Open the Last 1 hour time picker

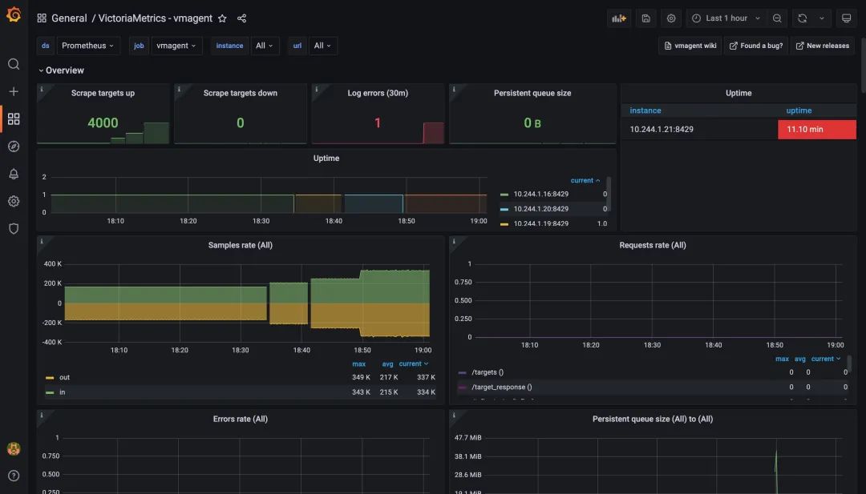726,18
